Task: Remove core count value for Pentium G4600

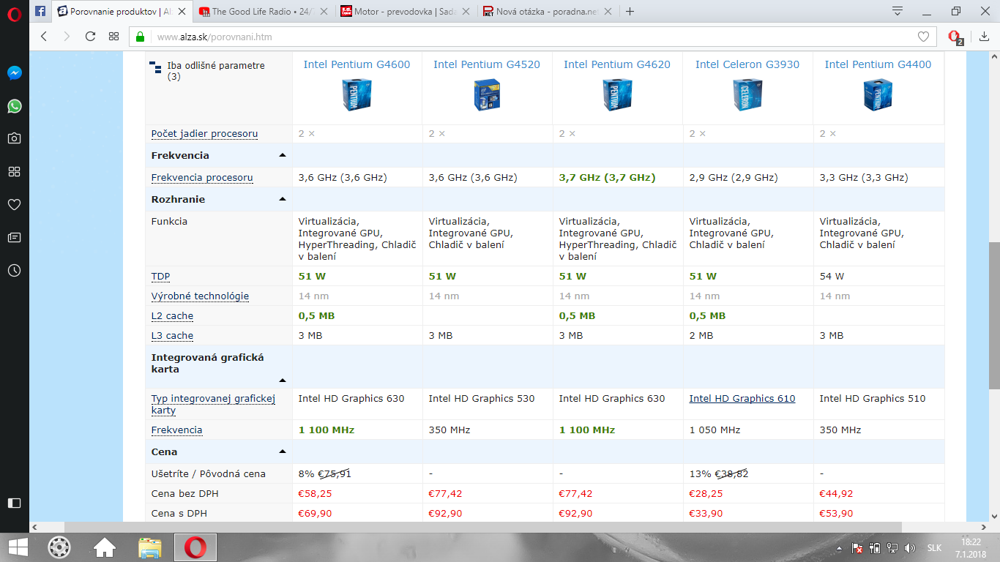Action: 311,134
